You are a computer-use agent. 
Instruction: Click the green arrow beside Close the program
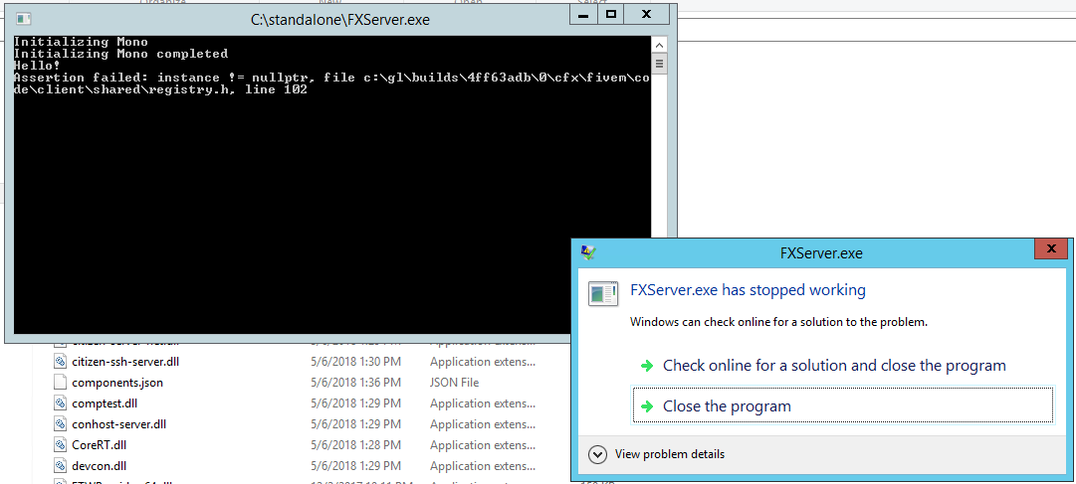(646, 406)
